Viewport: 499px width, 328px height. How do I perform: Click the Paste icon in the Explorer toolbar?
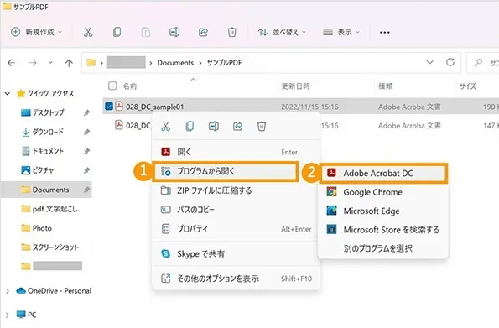click(x=145, y=32)
